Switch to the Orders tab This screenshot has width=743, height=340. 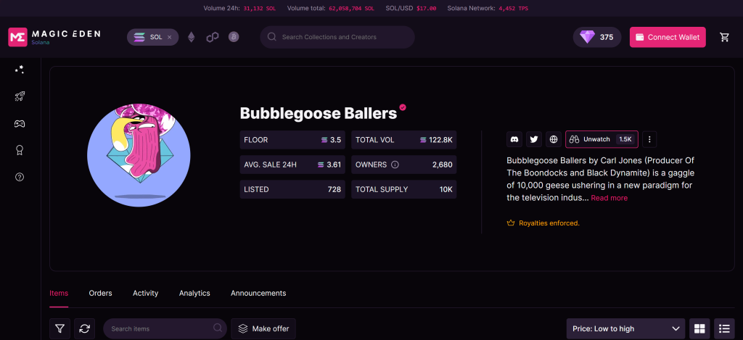coord(100,293)
